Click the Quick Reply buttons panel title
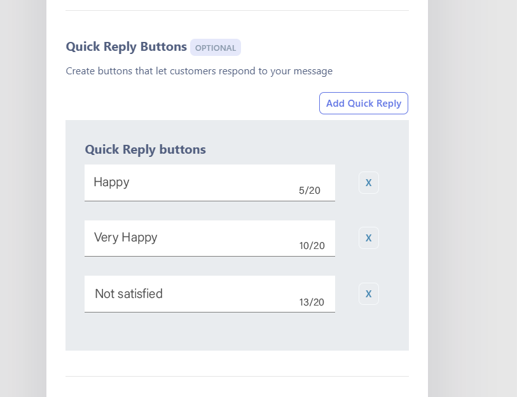Image resolution: width=517 pixels, height=397 pixels. pyautogui.click(x=145, y=149)
